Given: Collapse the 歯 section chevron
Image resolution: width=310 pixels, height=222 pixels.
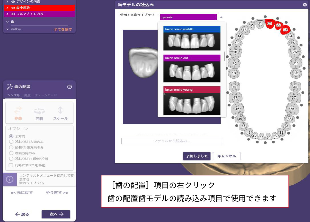Looking at the screenshot, I should (x=7, y=22).
